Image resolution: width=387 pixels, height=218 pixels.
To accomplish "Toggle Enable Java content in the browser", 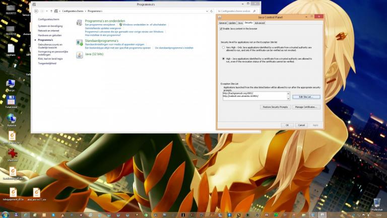I will pyautogui.click(x=221, y=29).
